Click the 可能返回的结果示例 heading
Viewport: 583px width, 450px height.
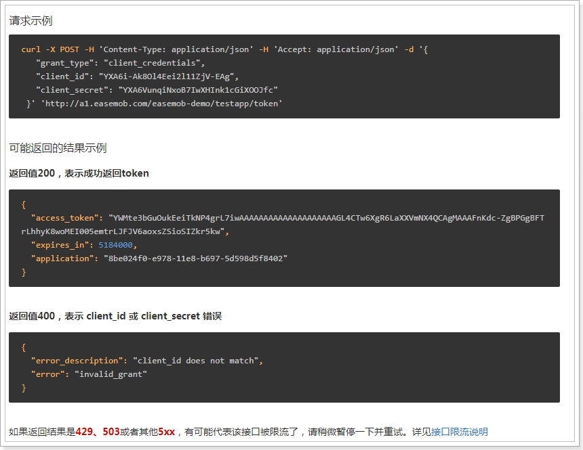[x=58, y=148]
